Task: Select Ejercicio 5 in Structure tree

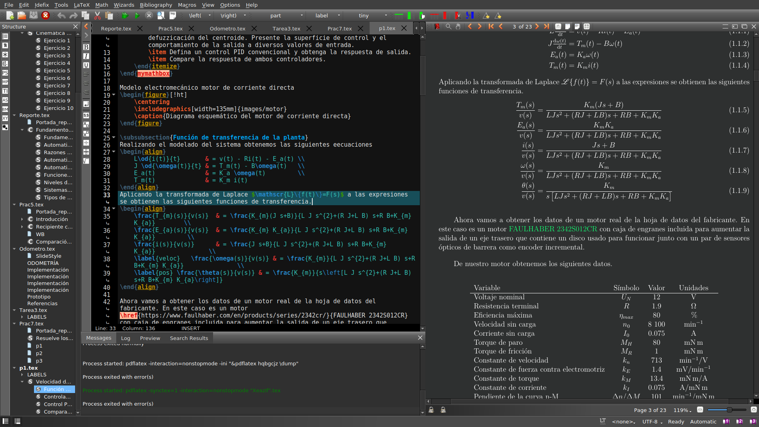Action: pyautogui.click(x=57, y=70)
